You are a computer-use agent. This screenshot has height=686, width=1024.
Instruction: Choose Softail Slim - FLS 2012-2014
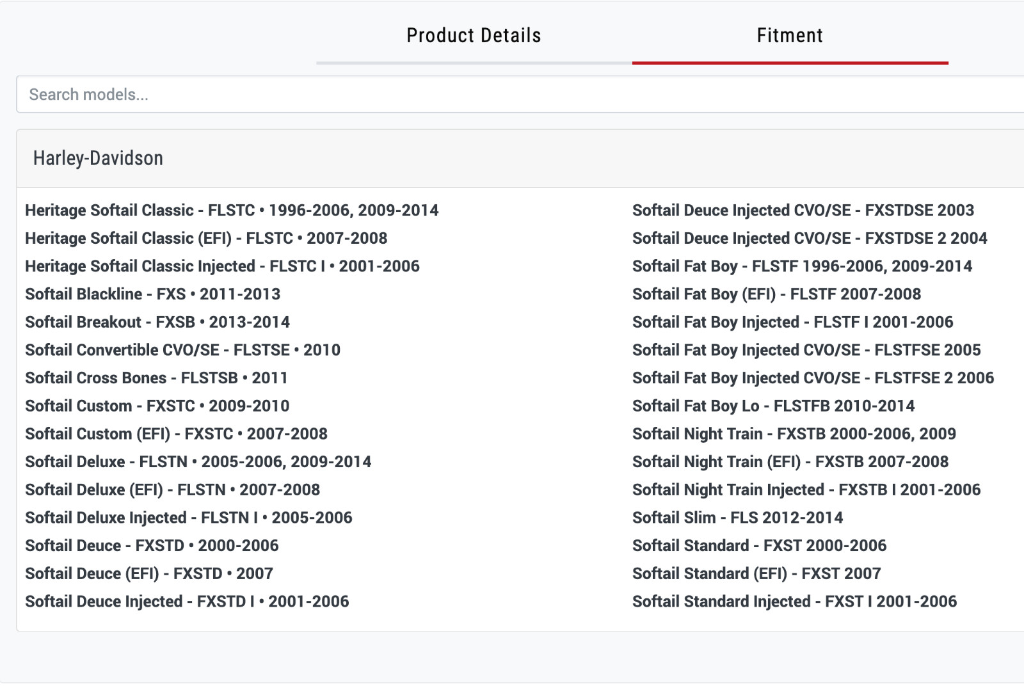[x=737, y=518]
